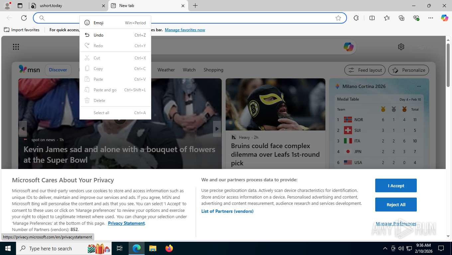The image size is (452, 255).
Task: Click the Copilot icon in page search box
Action: click(x=349, y=47)
